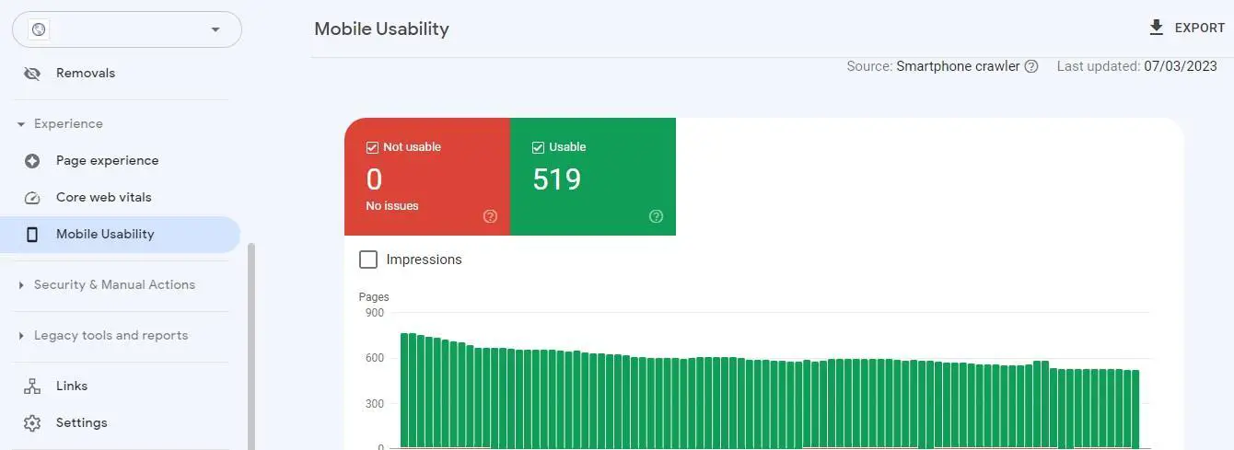This screenshot has height=450, width=1234.
Task: Click the first green bar in chart
Action: click(x=404, y=390)
